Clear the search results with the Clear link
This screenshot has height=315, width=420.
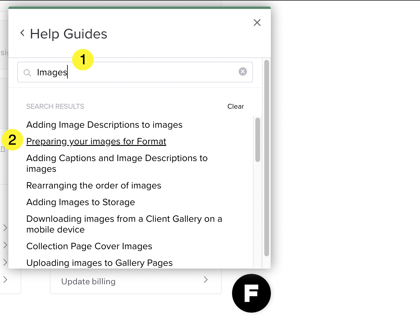pyautogui.click(x=236, y=106)
